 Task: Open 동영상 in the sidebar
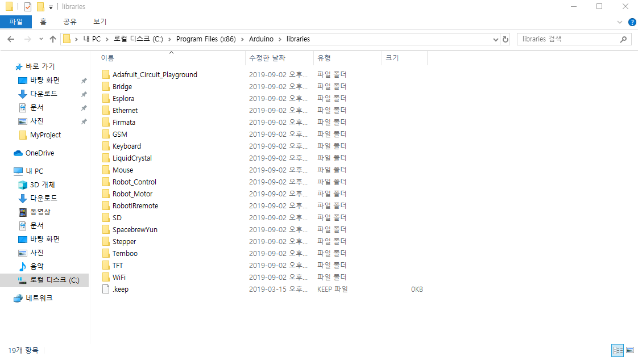click(x=35, y=212)
